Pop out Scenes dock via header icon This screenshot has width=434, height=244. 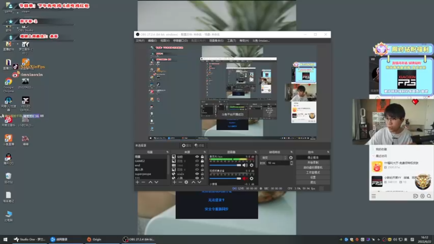168,152
